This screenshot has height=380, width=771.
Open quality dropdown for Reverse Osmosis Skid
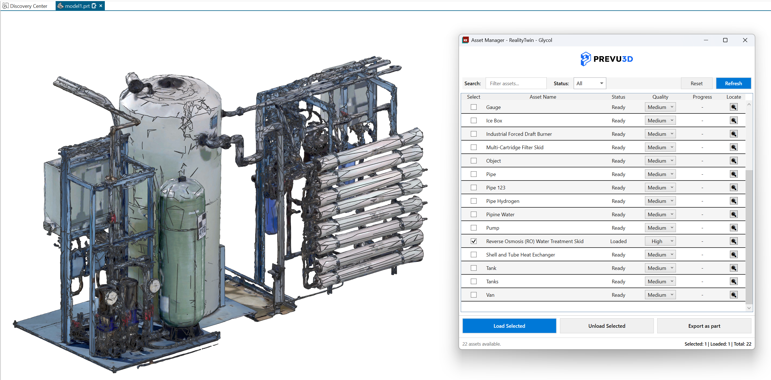[660, 241]
